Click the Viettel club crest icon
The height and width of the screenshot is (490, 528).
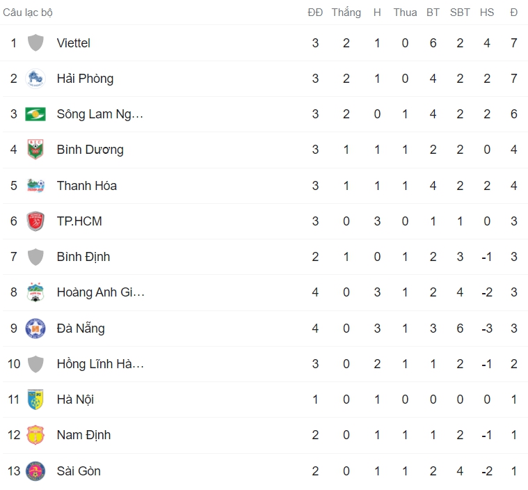pyautogui.click(x=35, y=43)
